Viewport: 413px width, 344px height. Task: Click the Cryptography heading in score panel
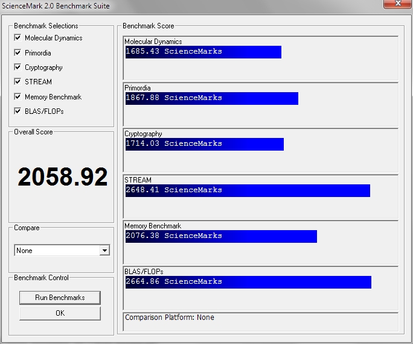click(x=143, y=134)
